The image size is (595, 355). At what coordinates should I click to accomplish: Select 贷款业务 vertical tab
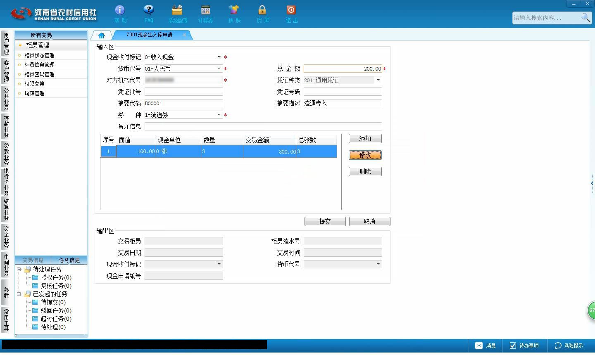tap(6, 154)
